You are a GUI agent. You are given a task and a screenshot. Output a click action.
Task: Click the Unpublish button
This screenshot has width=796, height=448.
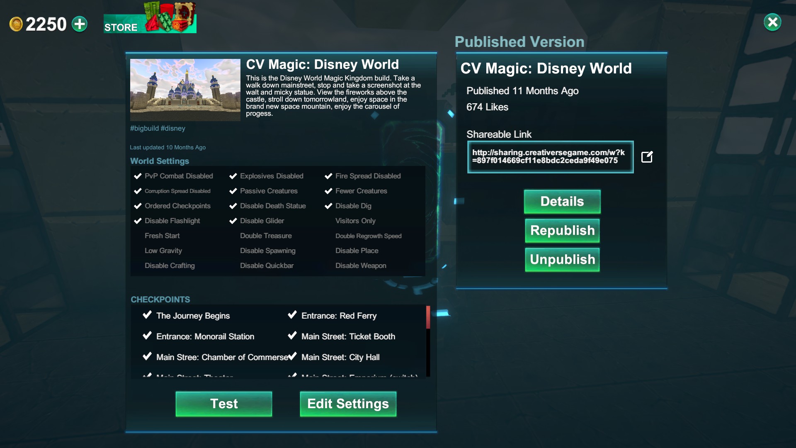(x=562, y=260)
